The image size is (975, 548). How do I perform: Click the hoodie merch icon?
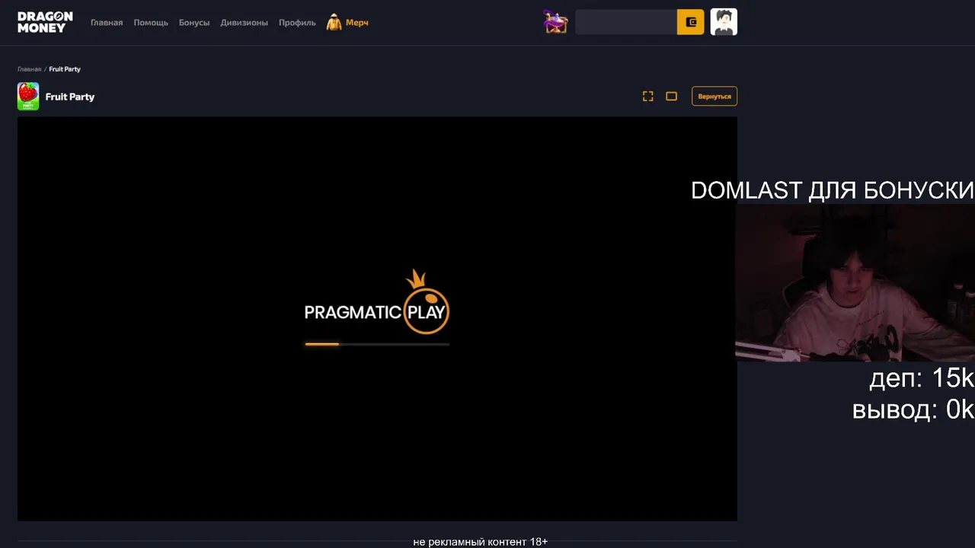click(x=334, y=23)
